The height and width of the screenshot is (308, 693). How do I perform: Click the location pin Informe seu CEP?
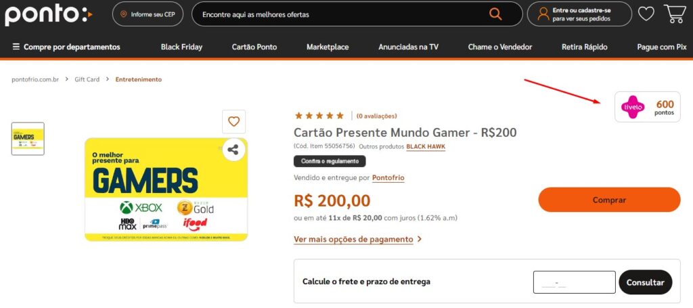tap(148, 14)
